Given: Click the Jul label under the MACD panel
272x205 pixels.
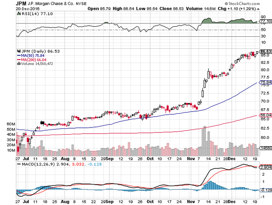Looking at the screenshot, I should point(26,202).
